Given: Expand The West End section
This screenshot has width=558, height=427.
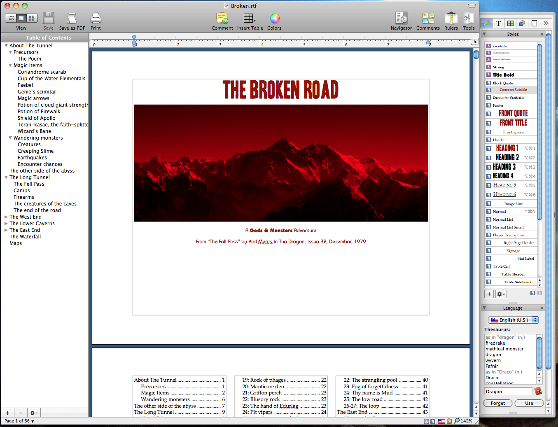Looking at the screenshot, I should point(6,217).
